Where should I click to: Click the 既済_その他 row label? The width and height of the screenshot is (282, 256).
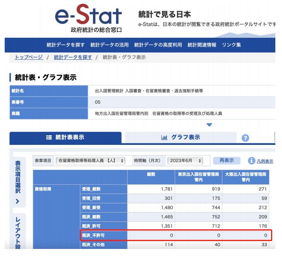tap(103, 245)
